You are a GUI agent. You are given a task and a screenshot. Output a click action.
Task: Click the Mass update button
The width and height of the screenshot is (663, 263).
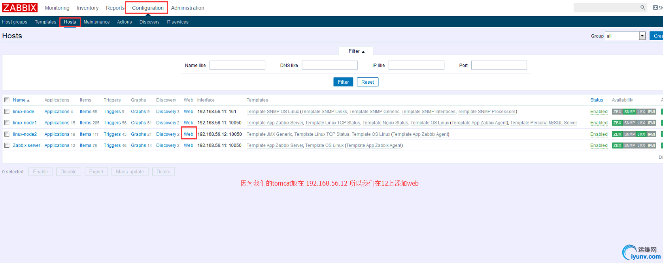tap(130, 172)
